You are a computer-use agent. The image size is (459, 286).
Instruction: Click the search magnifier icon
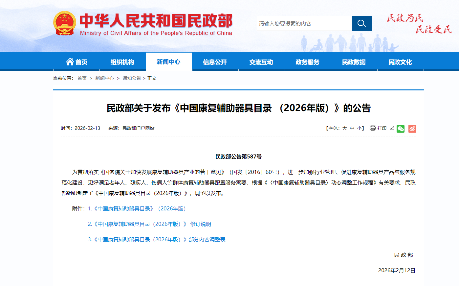[x=361, y=23]
